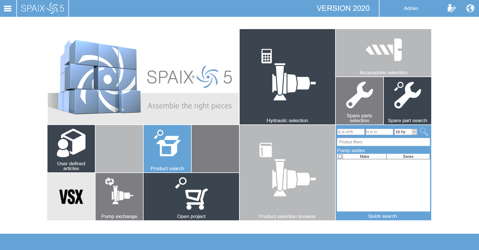
Task: Open the globe language selector
Action: click(x=470, y=9)
